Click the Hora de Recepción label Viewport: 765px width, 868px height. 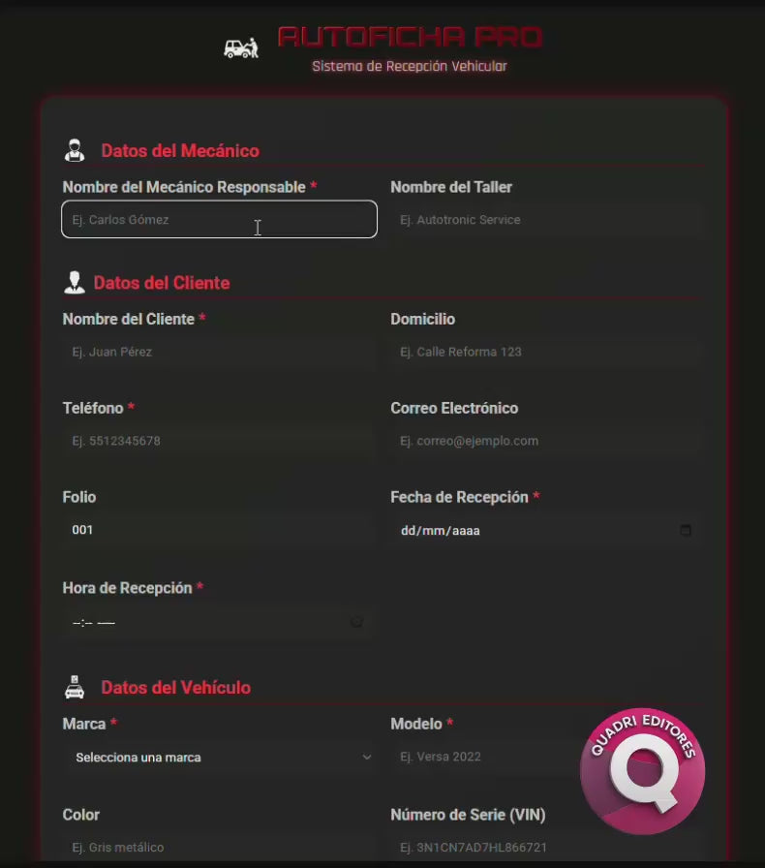[127, 588]
